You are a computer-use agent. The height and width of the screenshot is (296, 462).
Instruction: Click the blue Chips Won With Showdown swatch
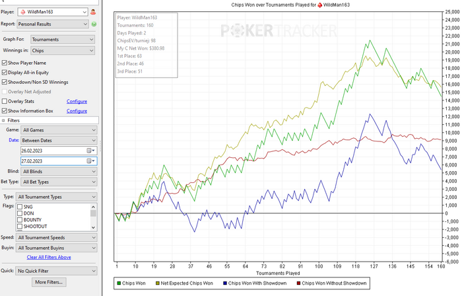[x=225, y=283]
